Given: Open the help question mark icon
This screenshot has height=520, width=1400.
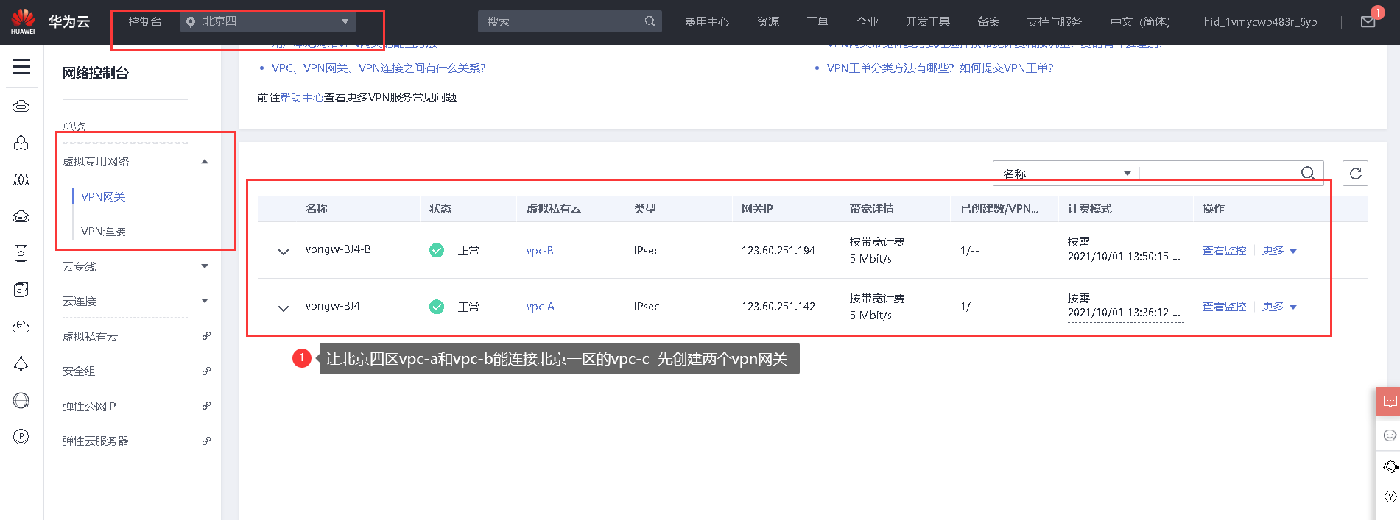Looking at the screenshot, I should 1390,496.
